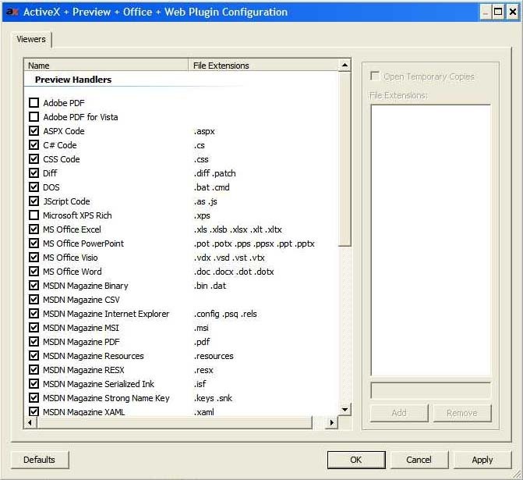Confirm settings with the OK button
This screenshot has width=523, height=480.
point(356,460)
